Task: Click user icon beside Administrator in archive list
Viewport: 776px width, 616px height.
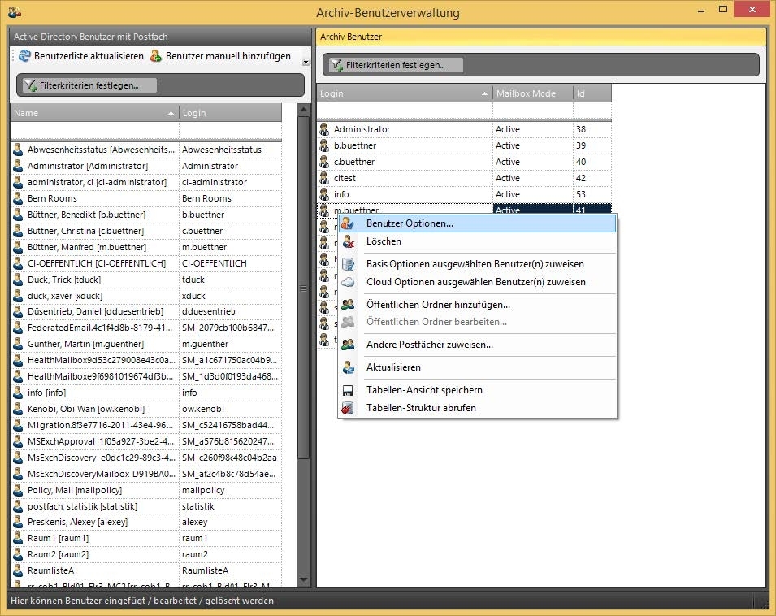Action: [324, 129]
